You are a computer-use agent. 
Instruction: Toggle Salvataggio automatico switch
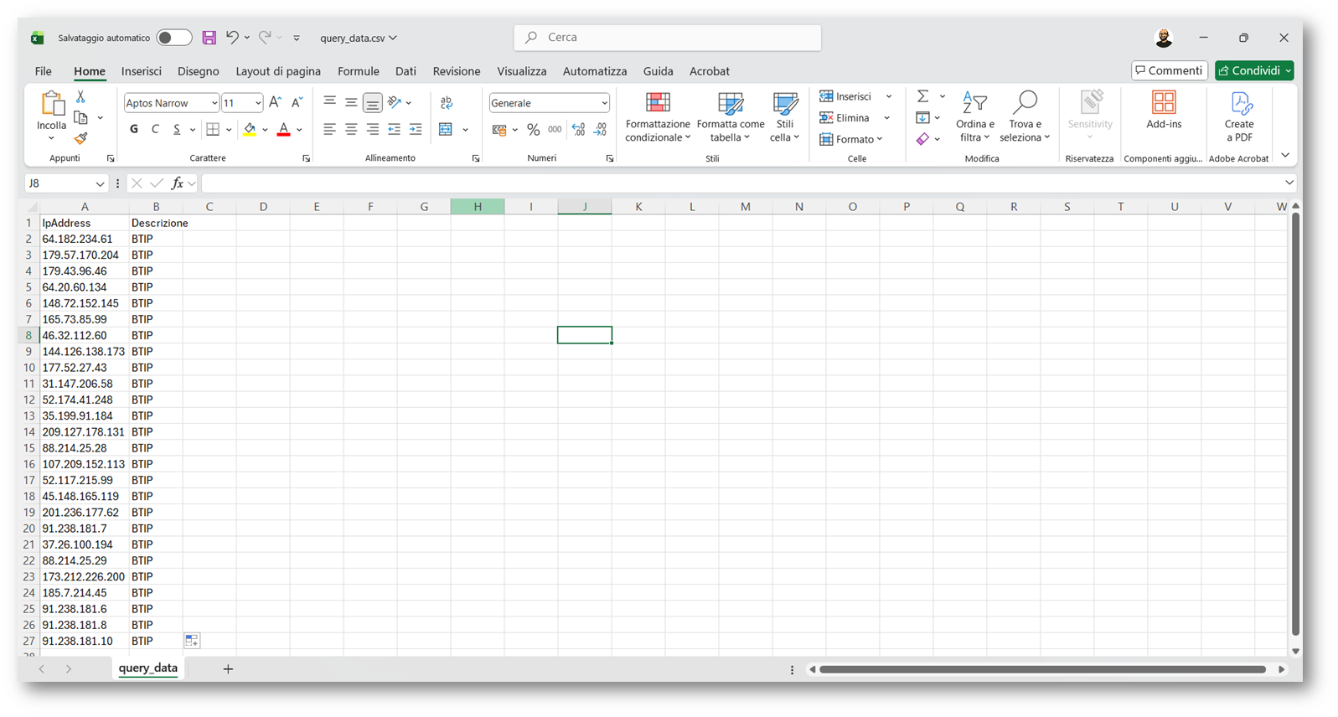pyautogui.click(x=173, y=38)
